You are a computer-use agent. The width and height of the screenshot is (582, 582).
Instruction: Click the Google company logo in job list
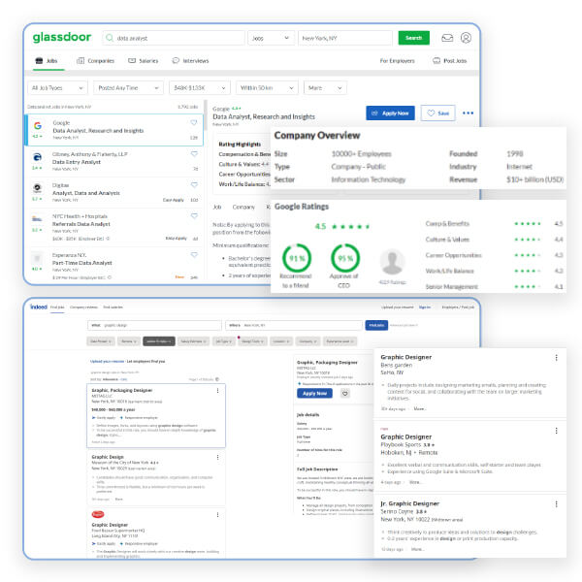coord(38,125)
